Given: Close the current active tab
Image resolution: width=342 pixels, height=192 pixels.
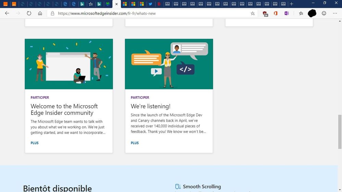Looking at the screenshot, I should pyautogui.click(x=116, y=4).
